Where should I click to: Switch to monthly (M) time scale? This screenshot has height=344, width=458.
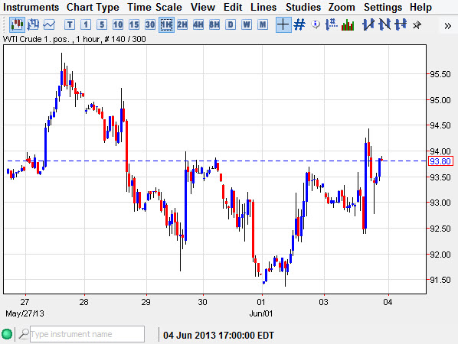point(263,24)
